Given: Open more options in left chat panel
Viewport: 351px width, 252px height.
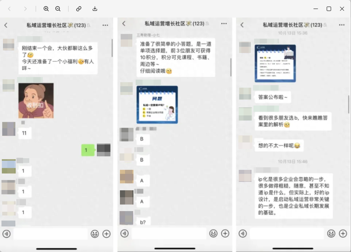Looking at the screenshot, I should (x=105, y=25).
